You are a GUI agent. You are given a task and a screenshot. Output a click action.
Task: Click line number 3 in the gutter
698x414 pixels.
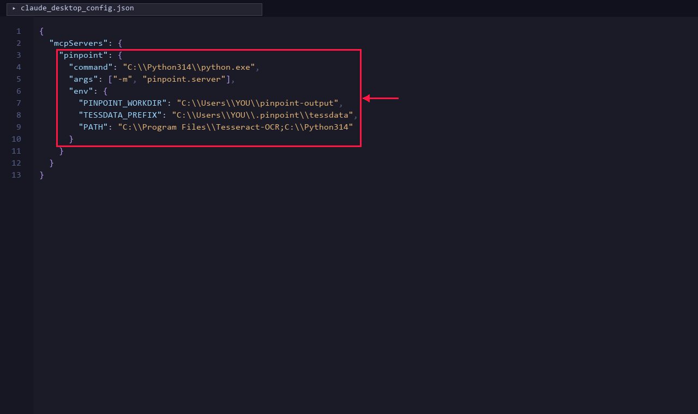point(18,55)
